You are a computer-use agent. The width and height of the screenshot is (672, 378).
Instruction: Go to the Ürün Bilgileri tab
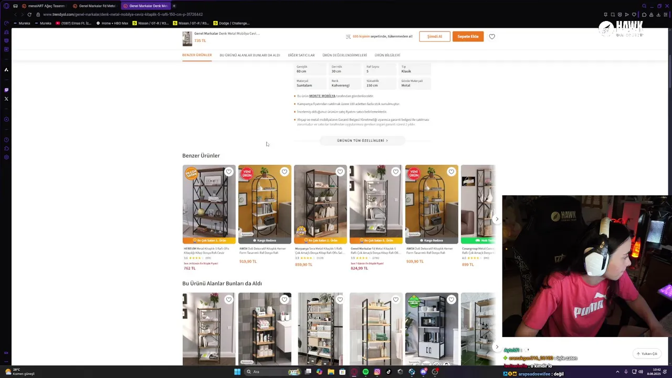coord(387,55)
